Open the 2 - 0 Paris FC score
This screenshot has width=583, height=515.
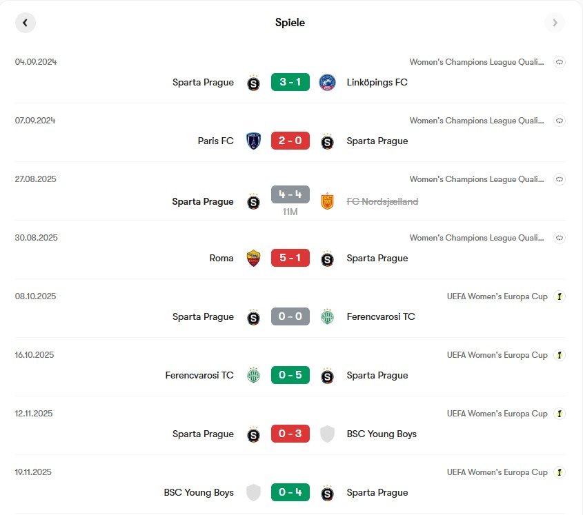[290, 141]
